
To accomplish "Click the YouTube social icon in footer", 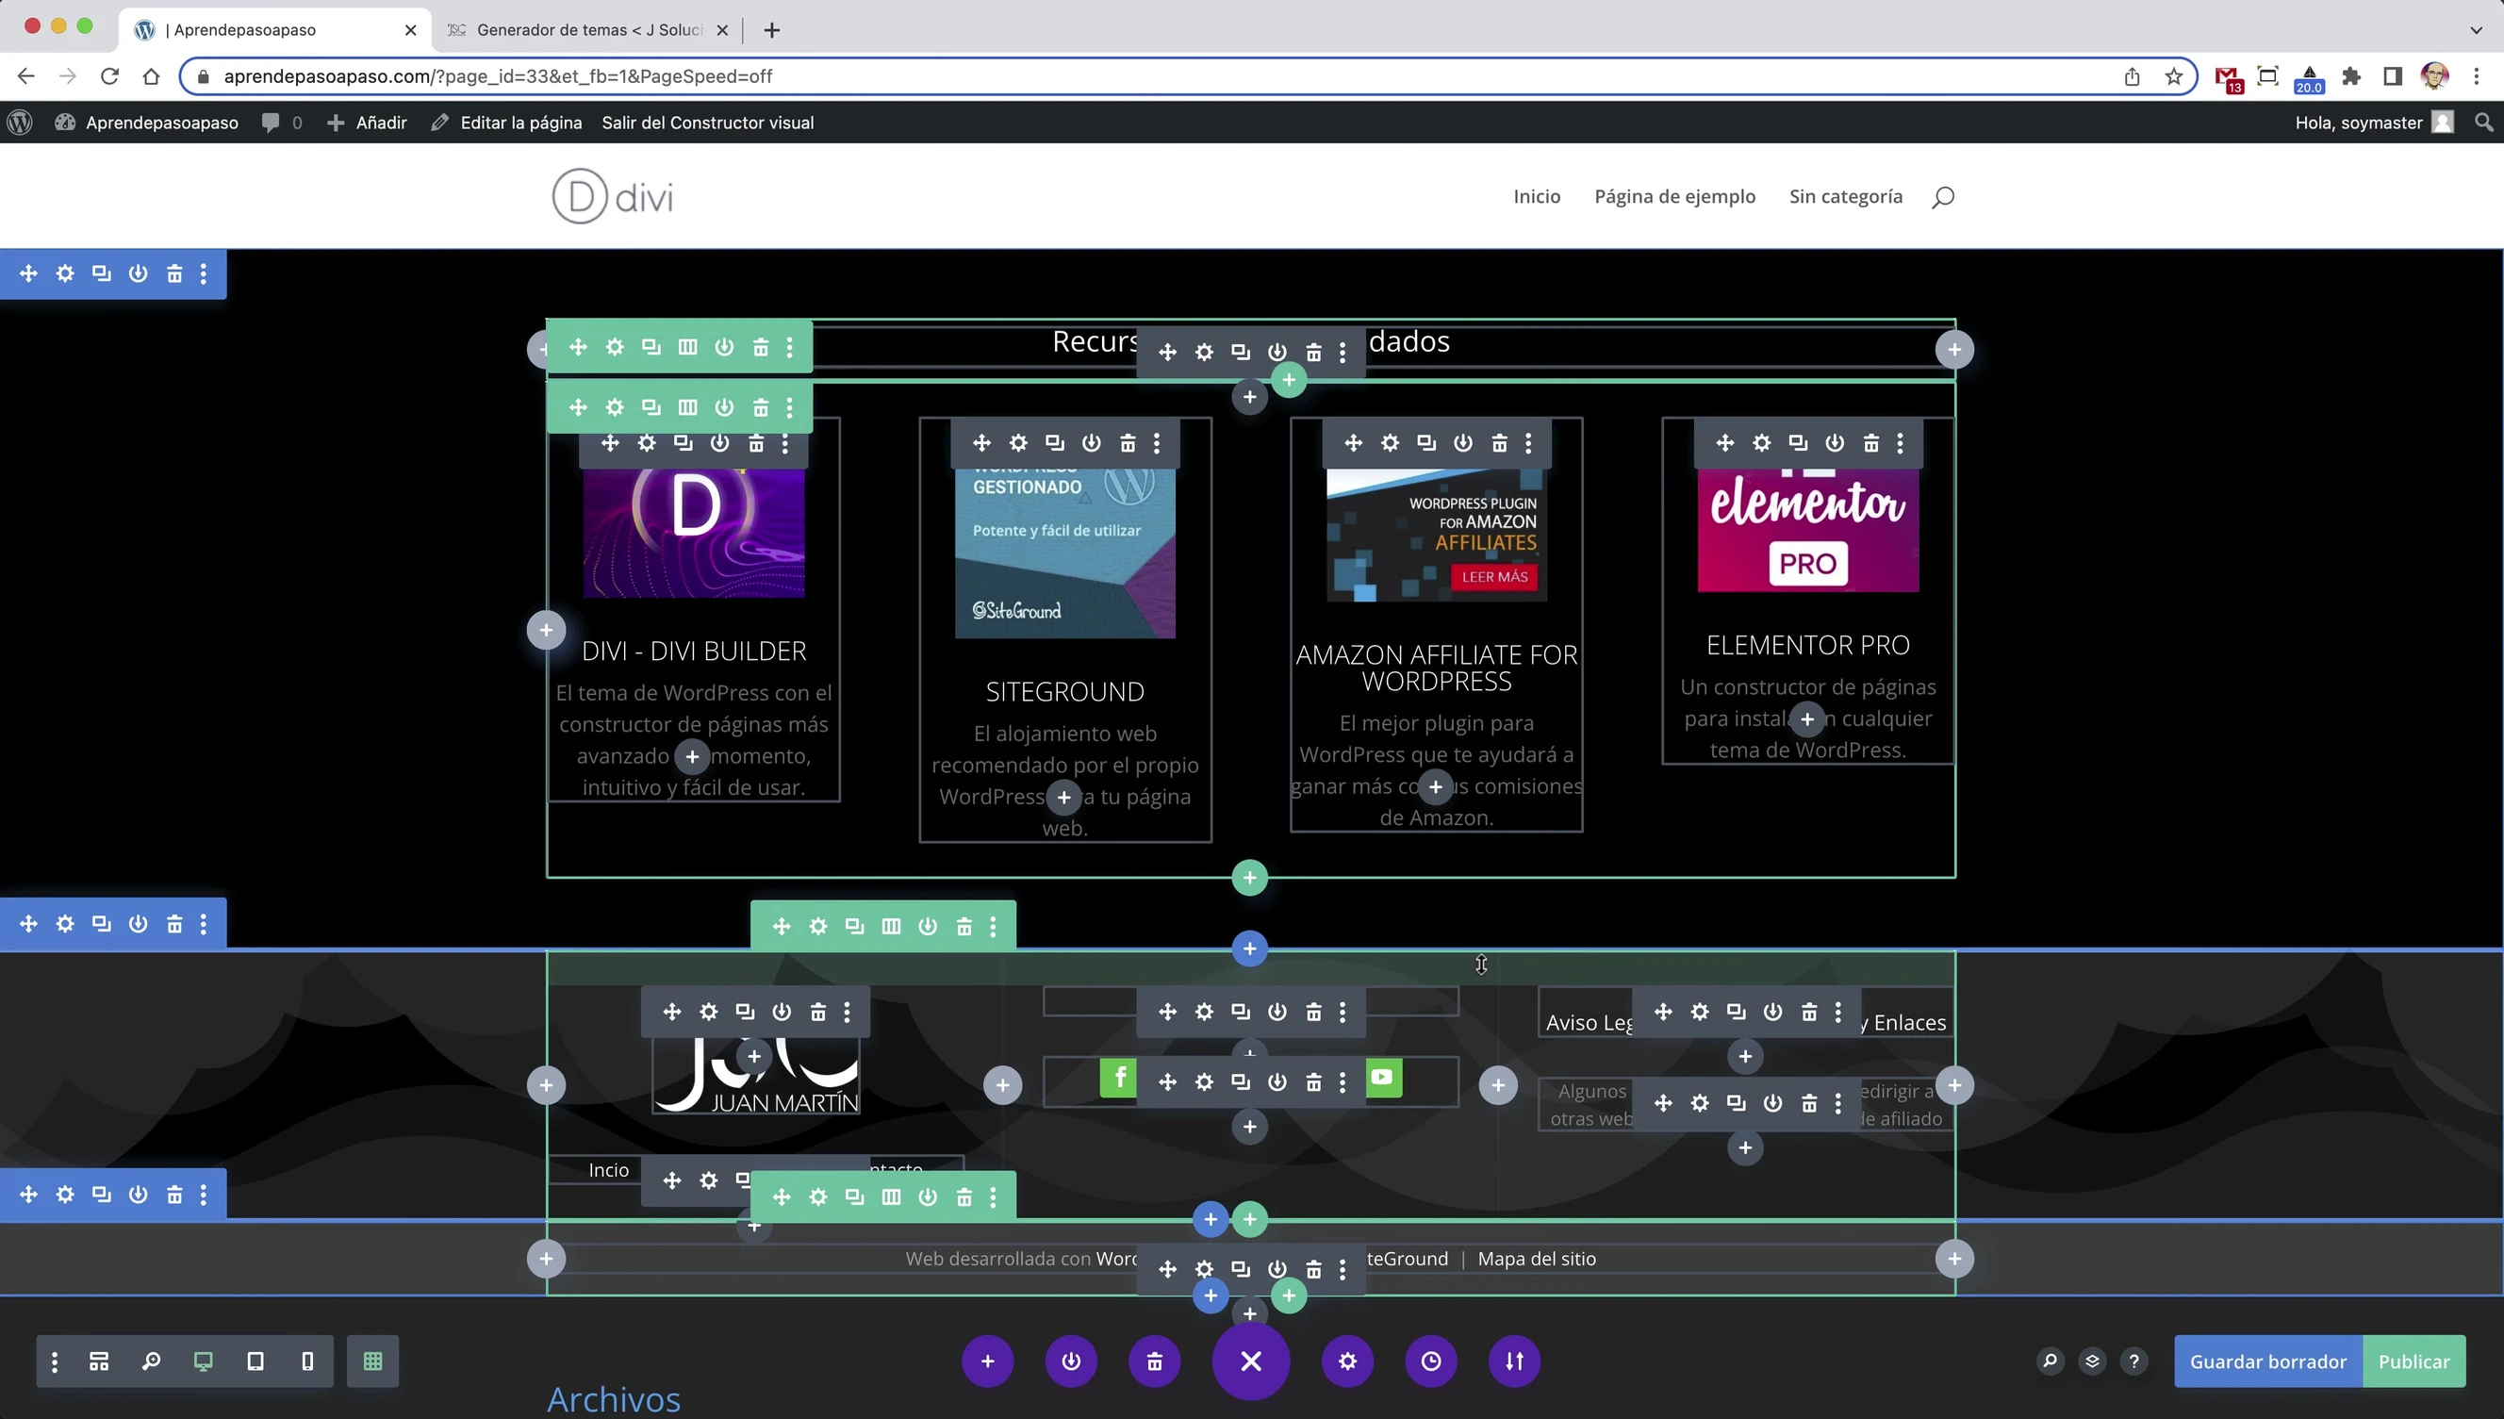I will click(1382, 1078).
